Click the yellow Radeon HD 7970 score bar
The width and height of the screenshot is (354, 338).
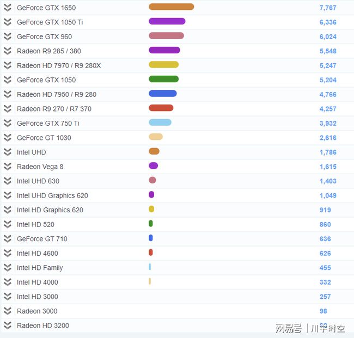pyautogui.click(x=164, y=65)
